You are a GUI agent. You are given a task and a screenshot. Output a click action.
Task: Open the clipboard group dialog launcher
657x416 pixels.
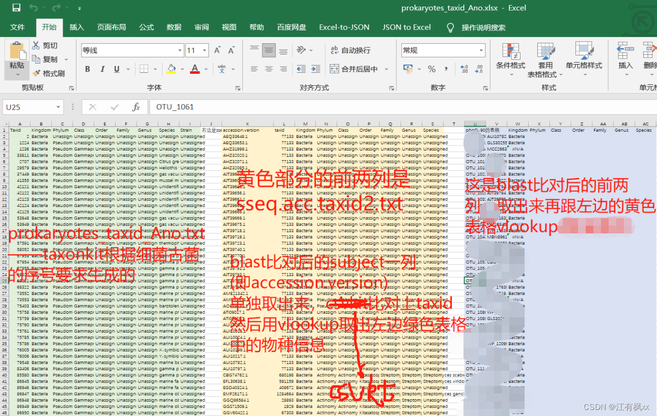tap(71, 88)
